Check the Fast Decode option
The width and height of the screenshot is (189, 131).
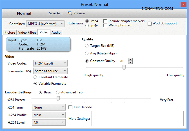point(71,107)
